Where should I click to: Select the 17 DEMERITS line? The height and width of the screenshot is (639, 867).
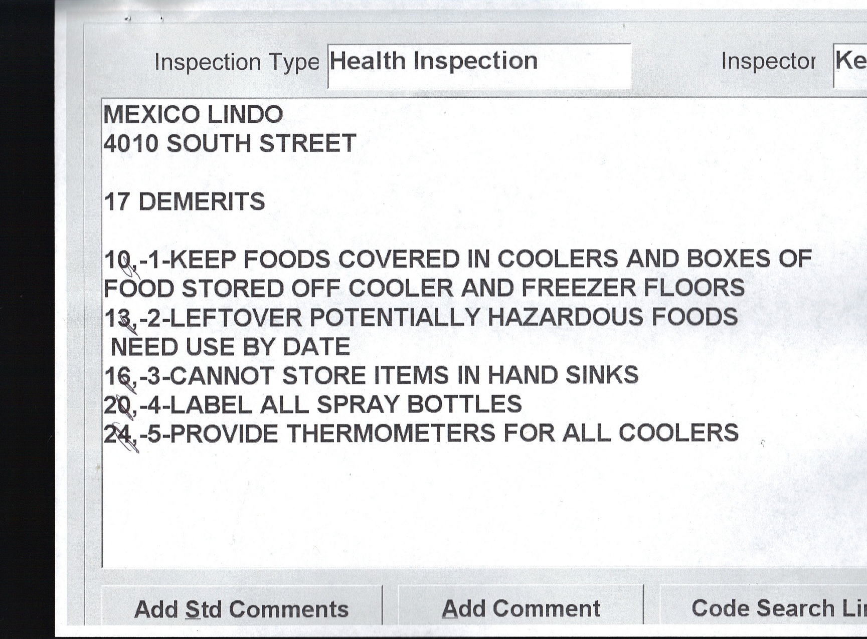click(x=185, y=202)
